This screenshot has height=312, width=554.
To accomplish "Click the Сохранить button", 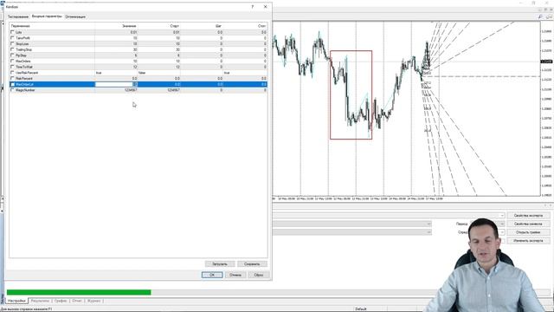I will (x=252, y=263).
